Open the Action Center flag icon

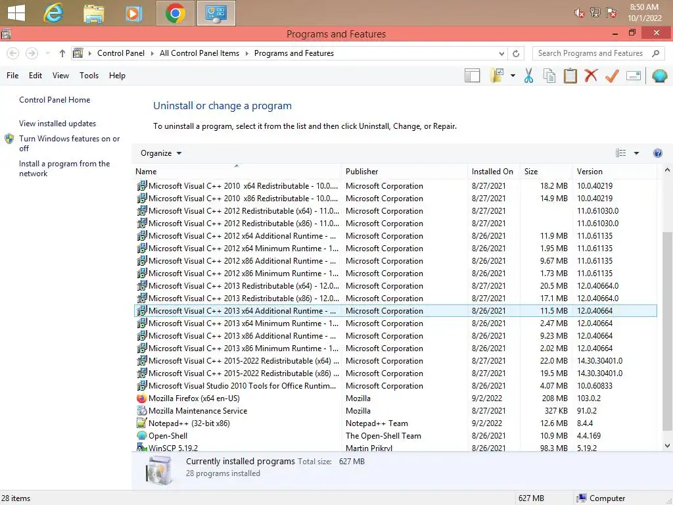pyautogui.click(x=611, y=12)
